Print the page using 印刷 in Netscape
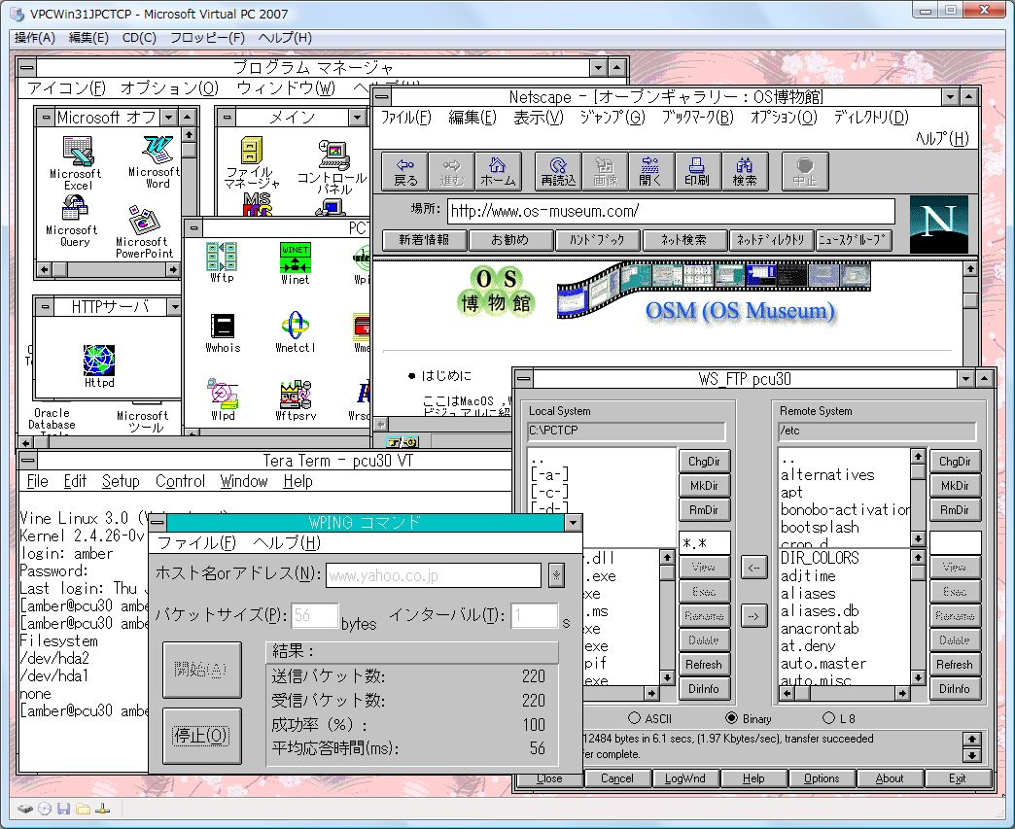The image size is (1015, 829). (697, 171)
